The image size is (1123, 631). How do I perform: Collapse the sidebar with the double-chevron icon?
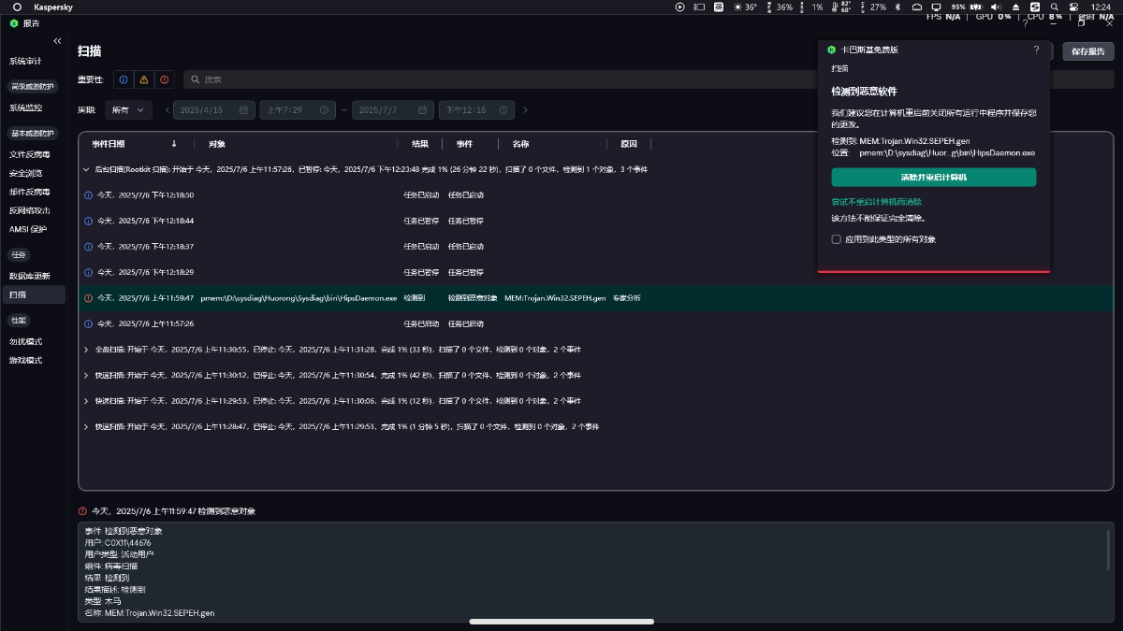[57, 41]
